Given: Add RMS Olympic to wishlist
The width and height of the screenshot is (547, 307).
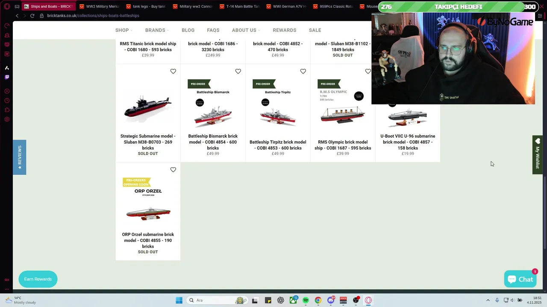Looking at the screenshot, I should point(368,71).
